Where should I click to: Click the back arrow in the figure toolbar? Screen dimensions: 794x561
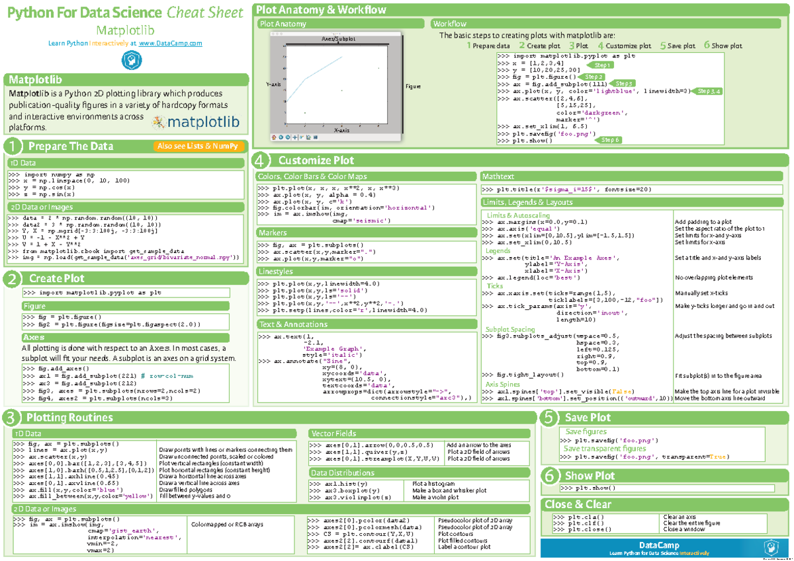[281, 137]
